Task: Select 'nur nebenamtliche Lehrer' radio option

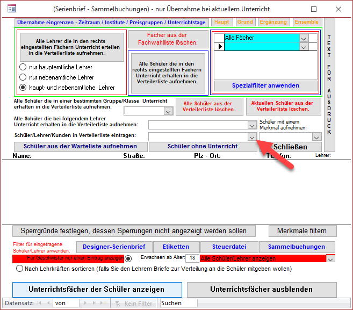Action: click(x=23, y=77)
